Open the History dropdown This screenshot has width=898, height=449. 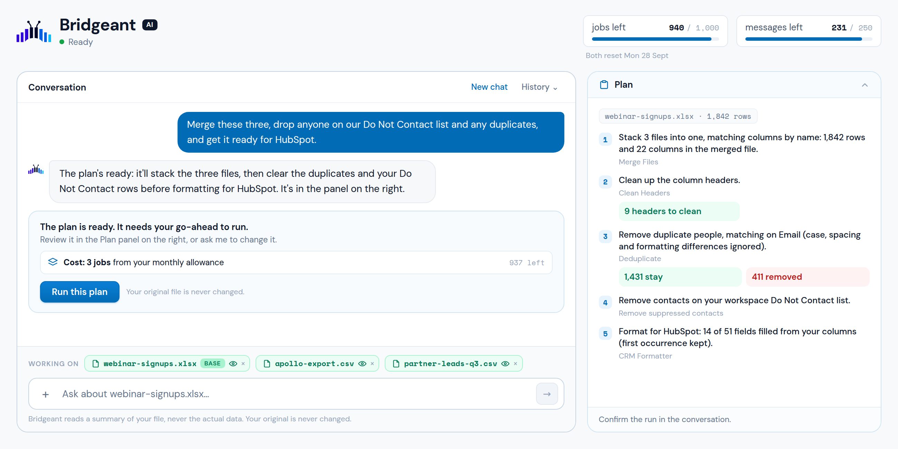(x=539, y=87)
